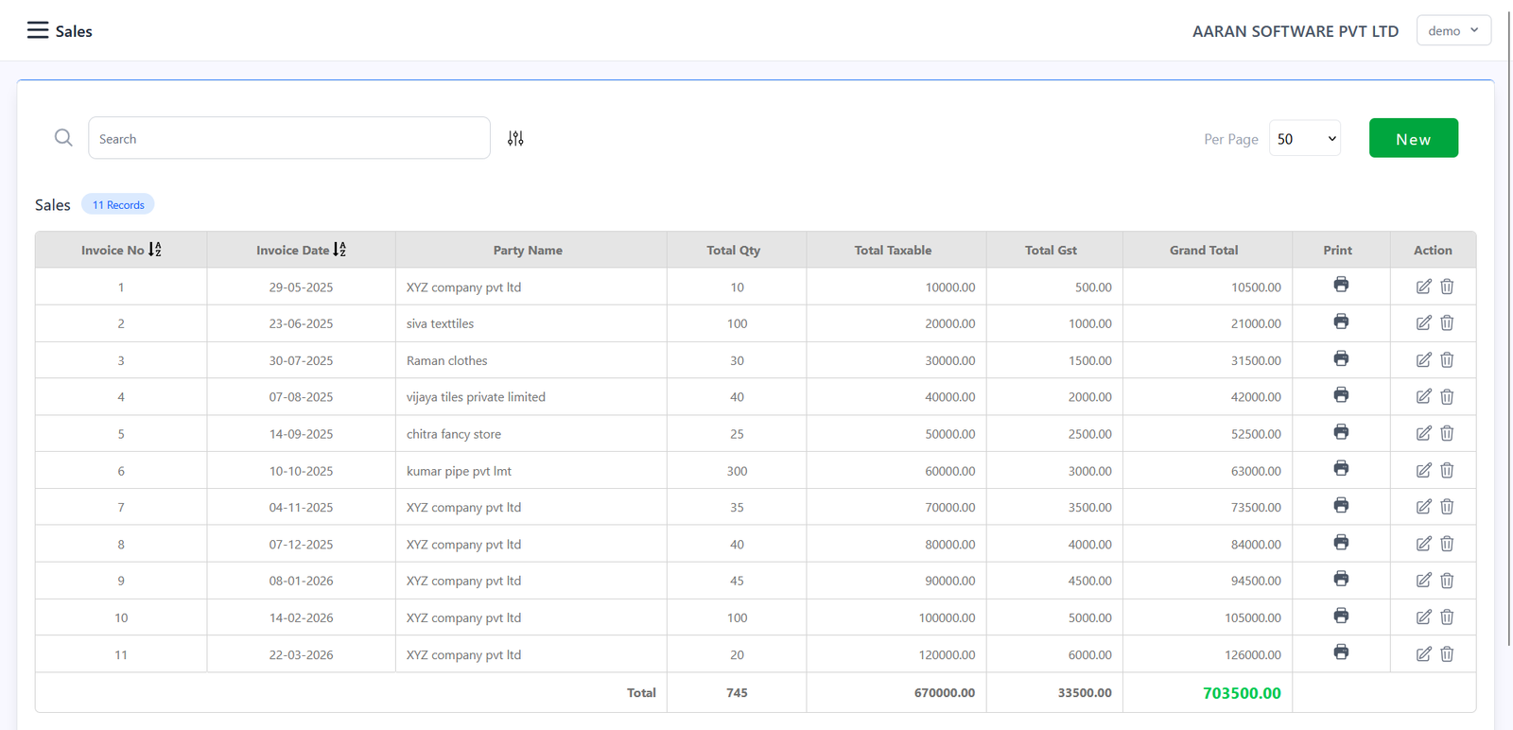Delete the vijaya tiles private limited invoice
This screenshot has width=1513, height=730.
[x=1447, y=397]
